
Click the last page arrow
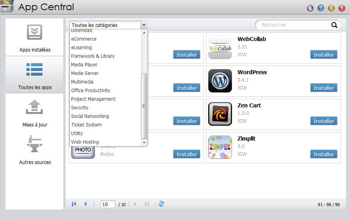pos(146,204)
